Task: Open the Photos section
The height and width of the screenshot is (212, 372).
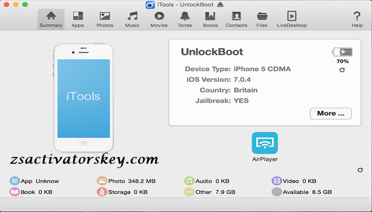Action: tap(105, 20)
